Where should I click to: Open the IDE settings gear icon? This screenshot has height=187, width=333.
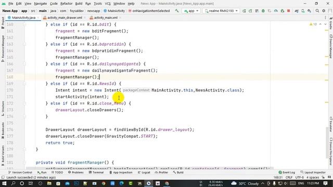pos(324,10)
